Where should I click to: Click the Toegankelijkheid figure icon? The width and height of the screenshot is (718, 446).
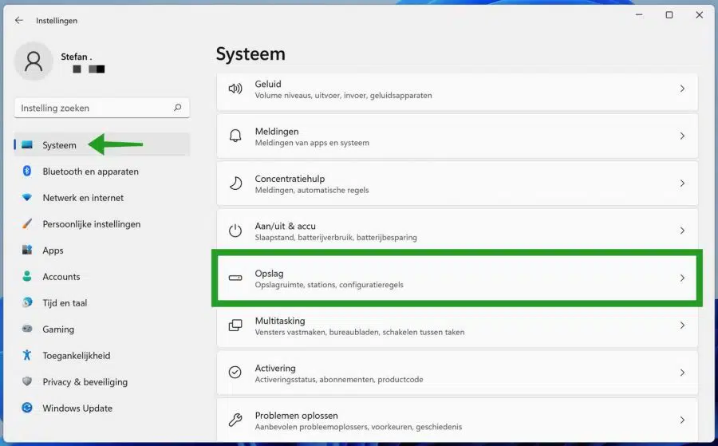(x=27, y=355)
